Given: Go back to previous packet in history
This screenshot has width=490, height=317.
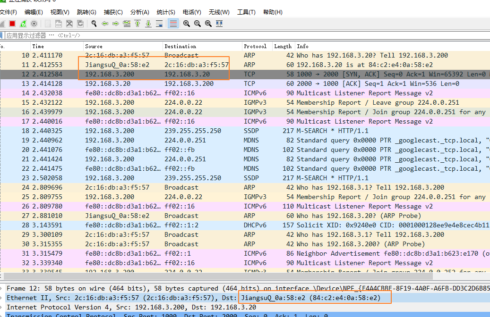Looking at the screenshot, I should click(105, 24).
